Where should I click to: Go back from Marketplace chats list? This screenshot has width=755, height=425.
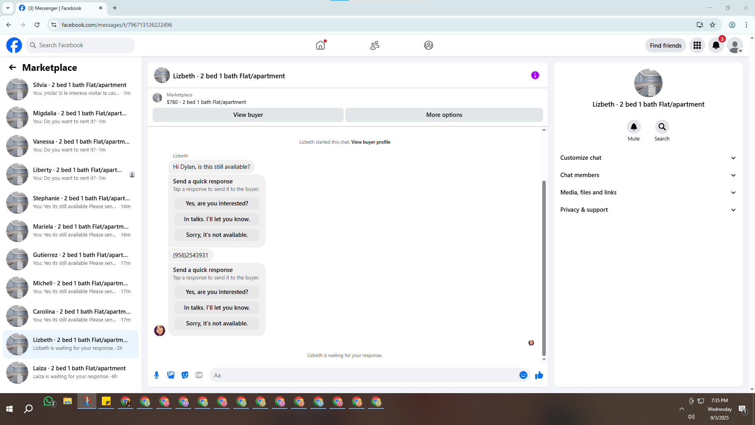point(13,67)
